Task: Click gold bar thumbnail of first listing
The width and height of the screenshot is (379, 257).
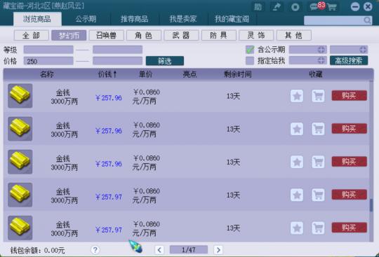Action: [x=20, y=96]
